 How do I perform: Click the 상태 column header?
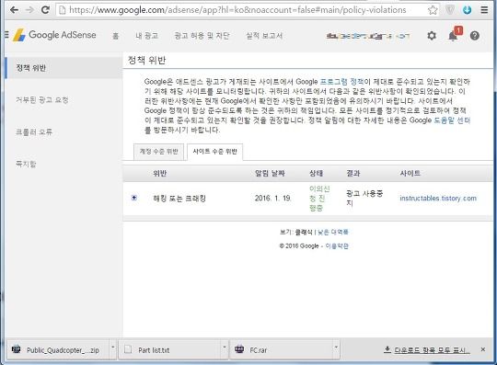[x=316, y=173]
